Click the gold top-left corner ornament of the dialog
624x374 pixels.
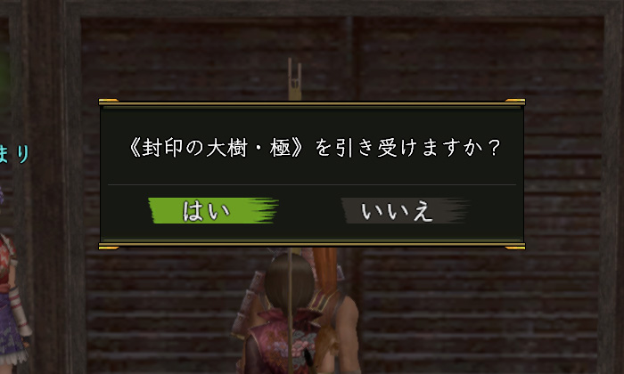[x=109, y=101]
